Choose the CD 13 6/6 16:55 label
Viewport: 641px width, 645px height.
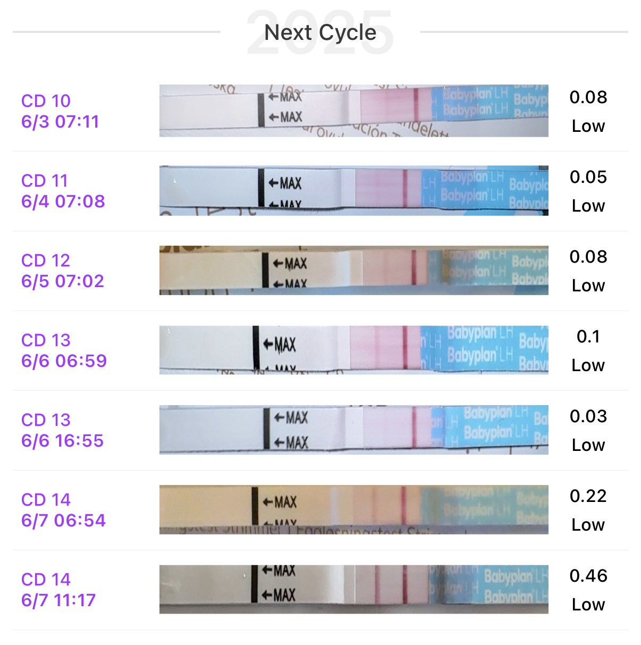62,430
